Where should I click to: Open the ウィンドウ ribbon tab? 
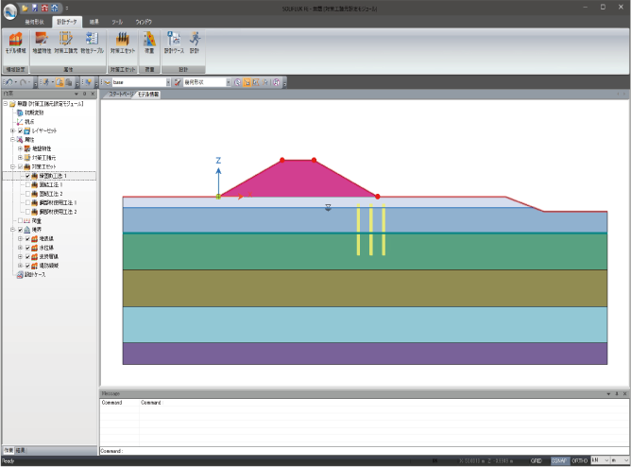(x=144, y=22)
